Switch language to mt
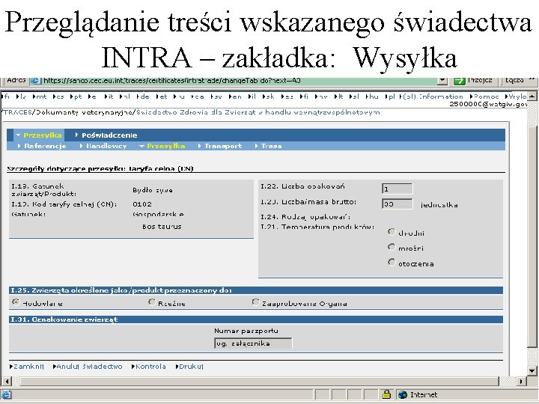Image resolution: width=539 pixels, height=404 pixels. click(x=41, y=97)
